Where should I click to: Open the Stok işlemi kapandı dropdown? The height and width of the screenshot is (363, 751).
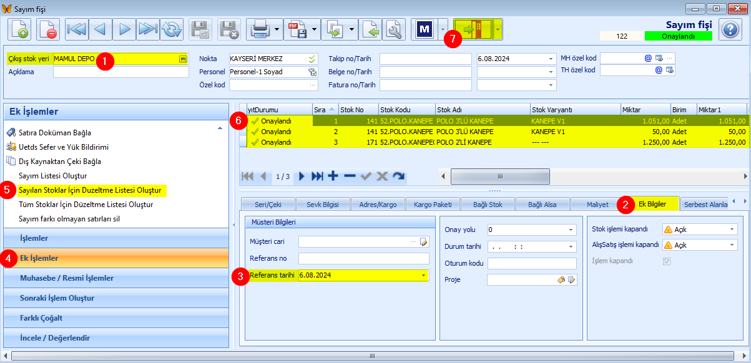pos(732,229)
